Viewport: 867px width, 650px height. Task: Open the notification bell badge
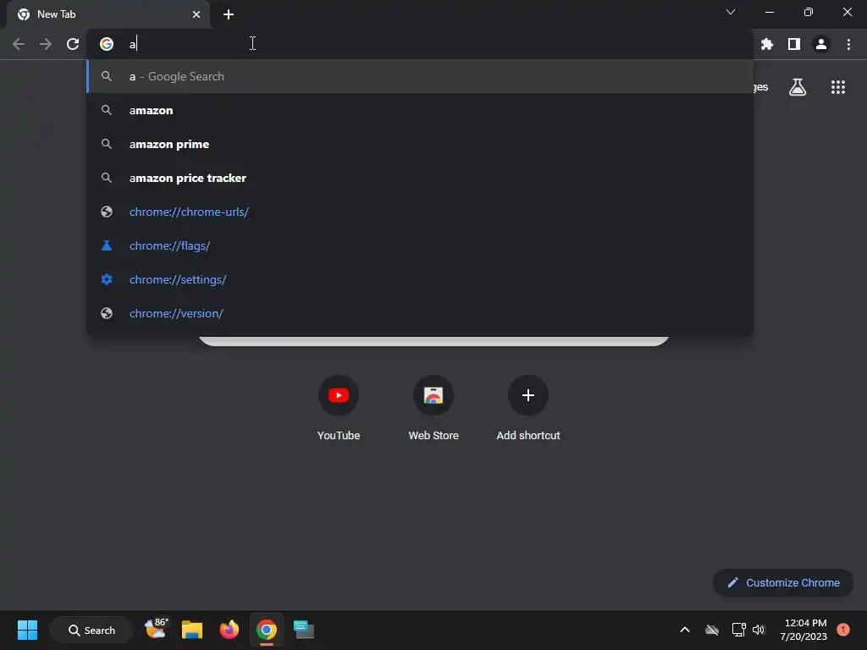[x=842, y=630]
